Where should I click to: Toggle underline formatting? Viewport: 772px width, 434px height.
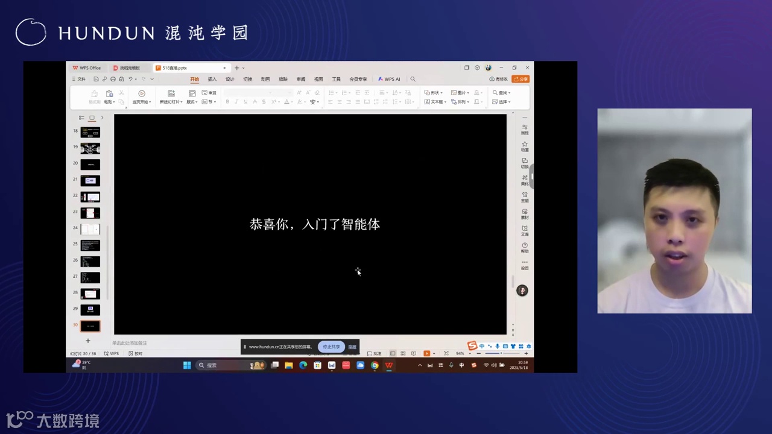[x=245, y=102]
